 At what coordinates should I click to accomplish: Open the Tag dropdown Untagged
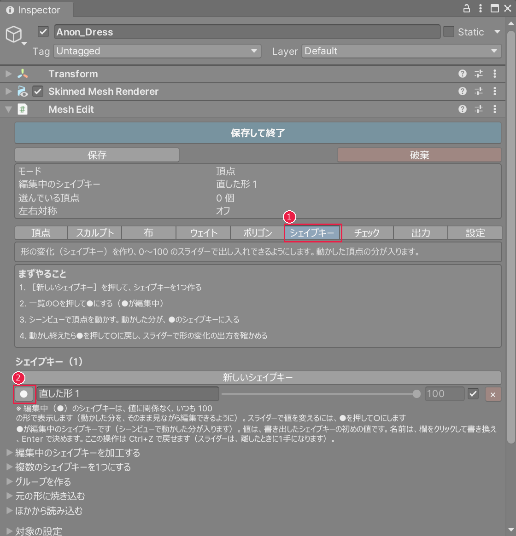pyautogui.click(x=157, y=51)
